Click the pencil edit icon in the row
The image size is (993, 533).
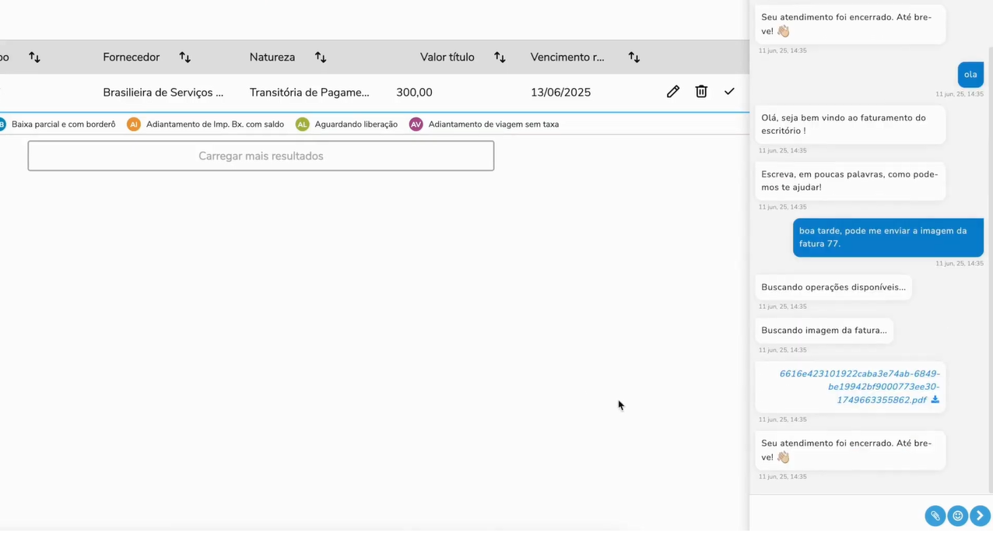click(x=673, y=92)
